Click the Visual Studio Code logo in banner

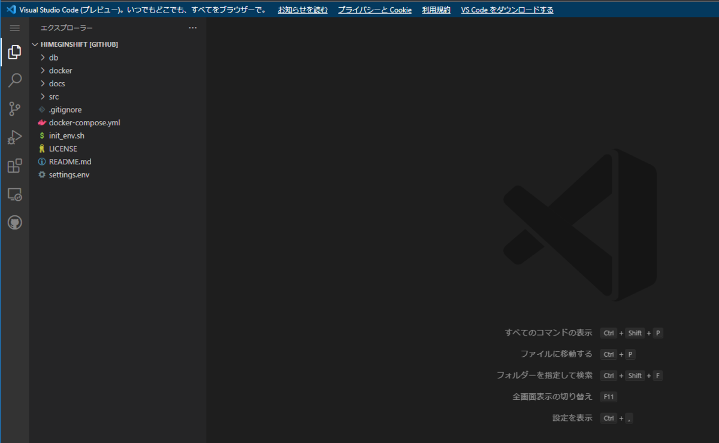[11, 10]
